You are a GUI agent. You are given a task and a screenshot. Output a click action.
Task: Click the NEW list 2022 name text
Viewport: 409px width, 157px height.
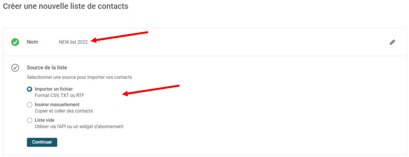(x=73, y=42)
